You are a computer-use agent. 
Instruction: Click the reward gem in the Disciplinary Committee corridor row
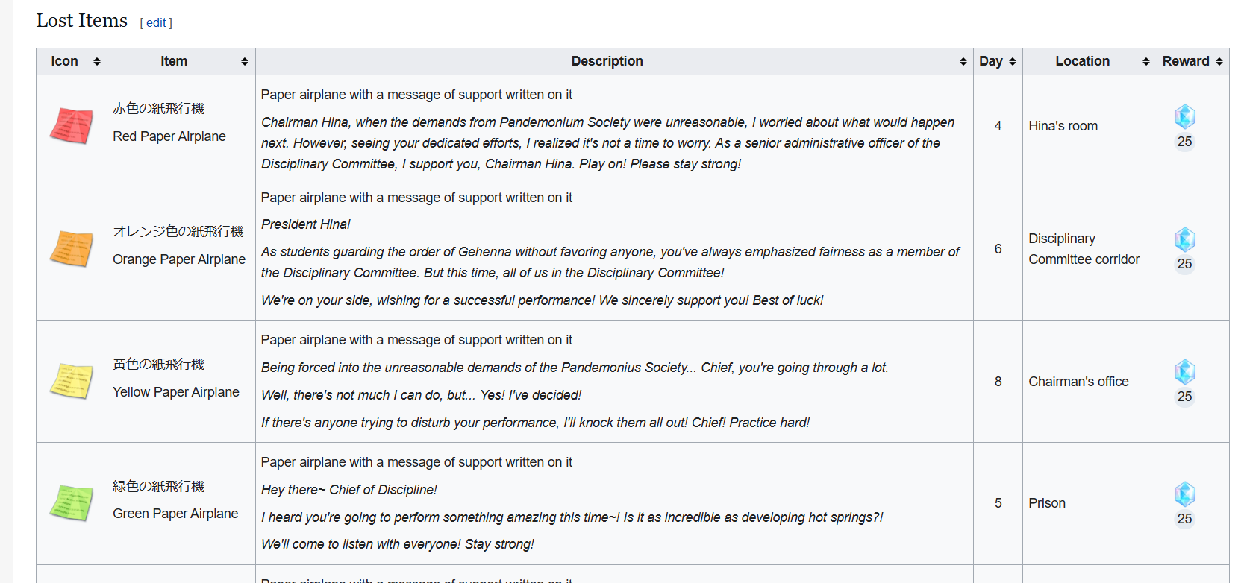pyautogui.click(x=1185, y=239)
